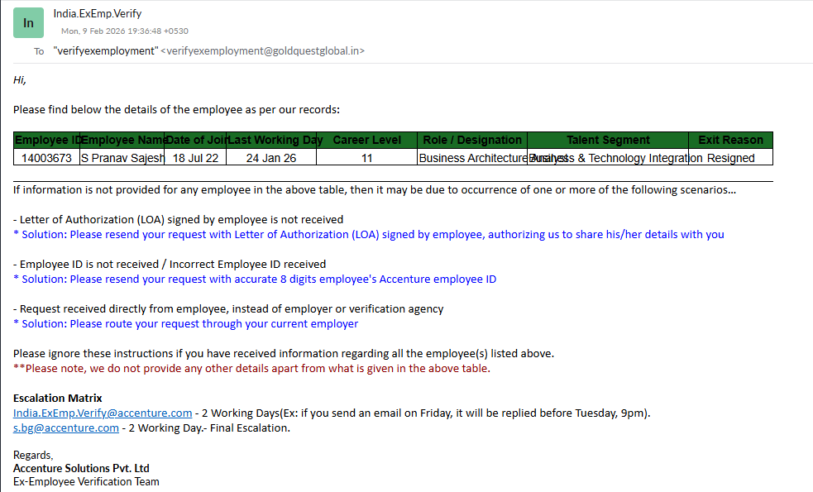
Task: Select the 'Role / Designation' column header
Action: point(471,140)
